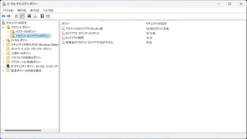Click the 10 分後 setting value
This screenshot has width=247, height=139.
pyautogui.click(x=151, y=33)
